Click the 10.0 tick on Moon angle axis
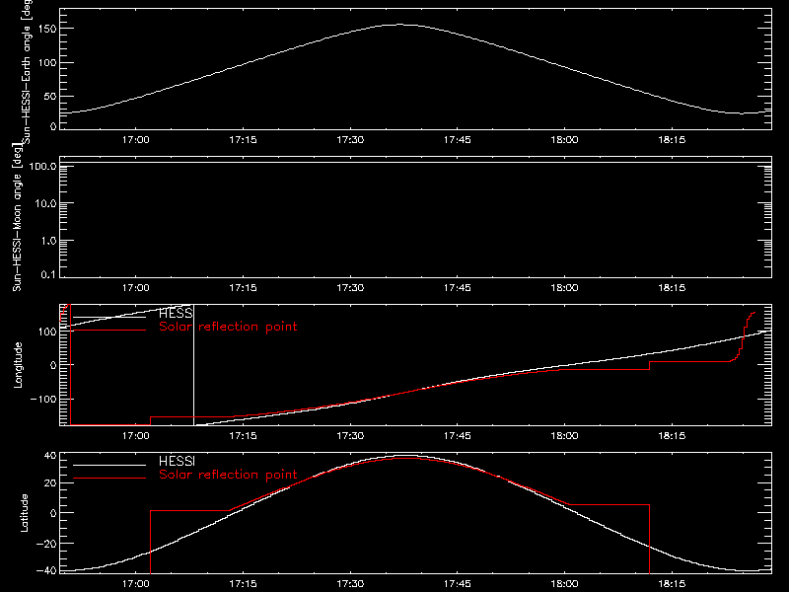Image resolution: width=789 pixels, height=592 pixels. pyautogui.click(x=45, y=203)
